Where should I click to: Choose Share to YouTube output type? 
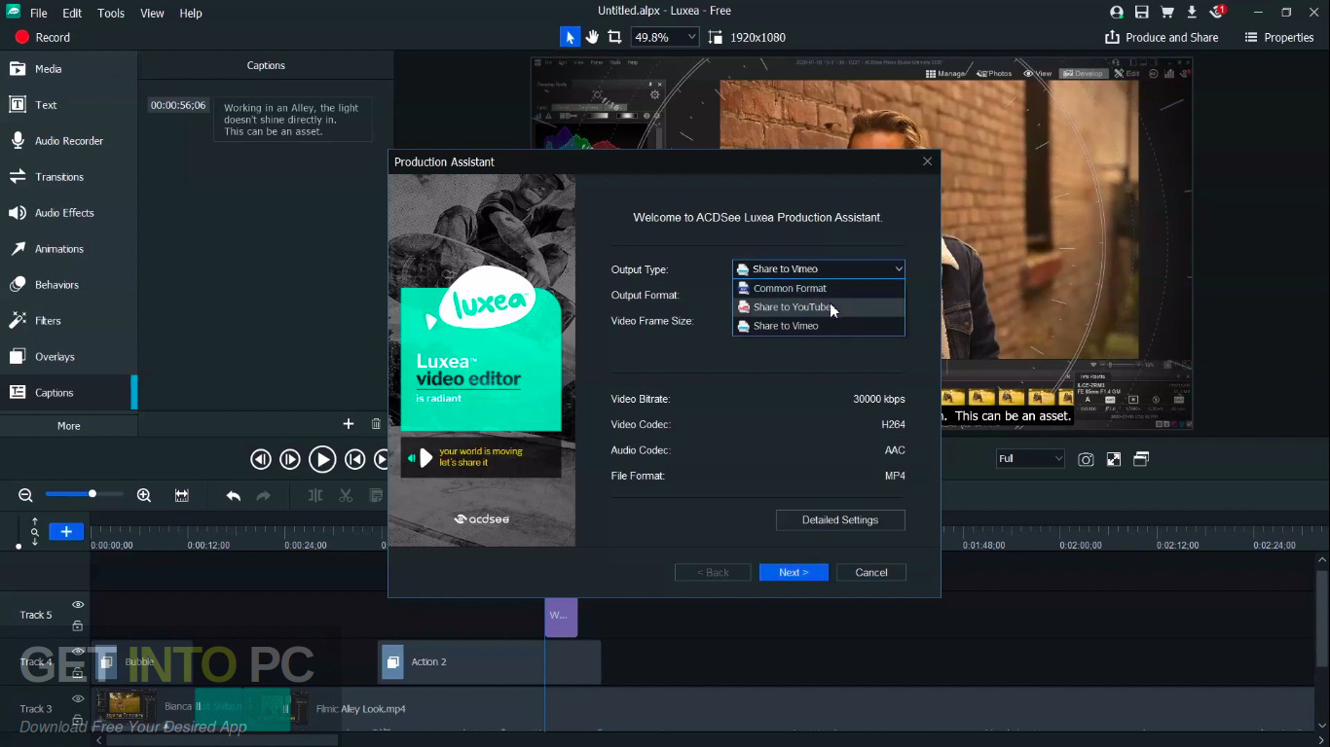[x=794, y=306]
